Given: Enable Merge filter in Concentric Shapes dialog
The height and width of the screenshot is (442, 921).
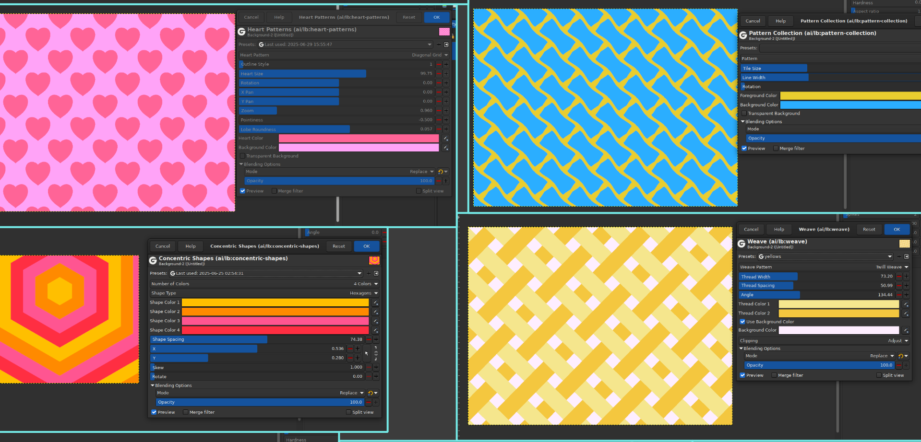Looking at the screenshot, I should tap(186, 412).
